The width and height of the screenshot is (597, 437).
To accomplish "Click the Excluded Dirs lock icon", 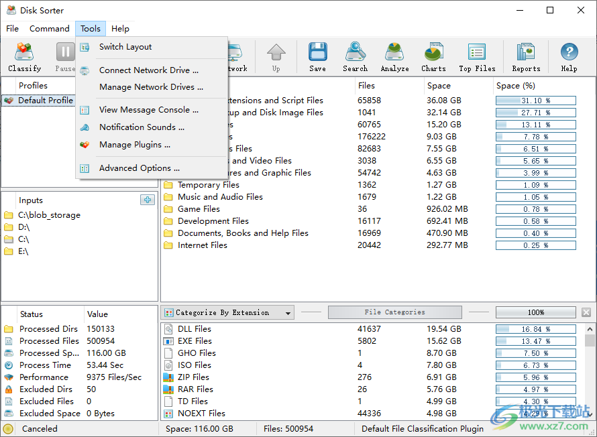I will (9, 389).
